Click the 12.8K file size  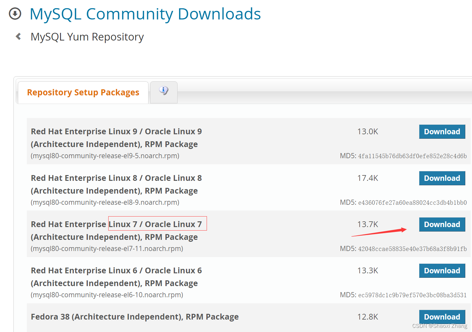point(368,317)
